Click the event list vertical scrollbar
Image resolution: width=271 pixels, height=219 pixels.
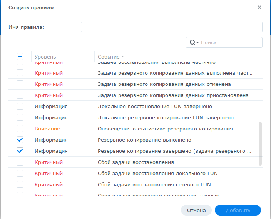point(260,144)
